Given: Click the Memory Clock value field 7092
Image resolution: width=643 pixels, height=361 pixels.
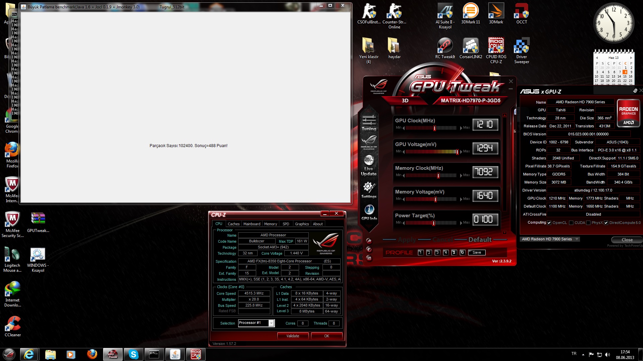Looking at the screenshot, I should coord(485,172).
